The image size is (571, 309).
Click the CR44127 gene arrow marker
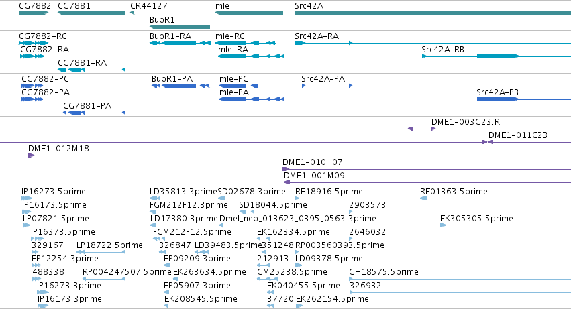[x=132, y=13]
